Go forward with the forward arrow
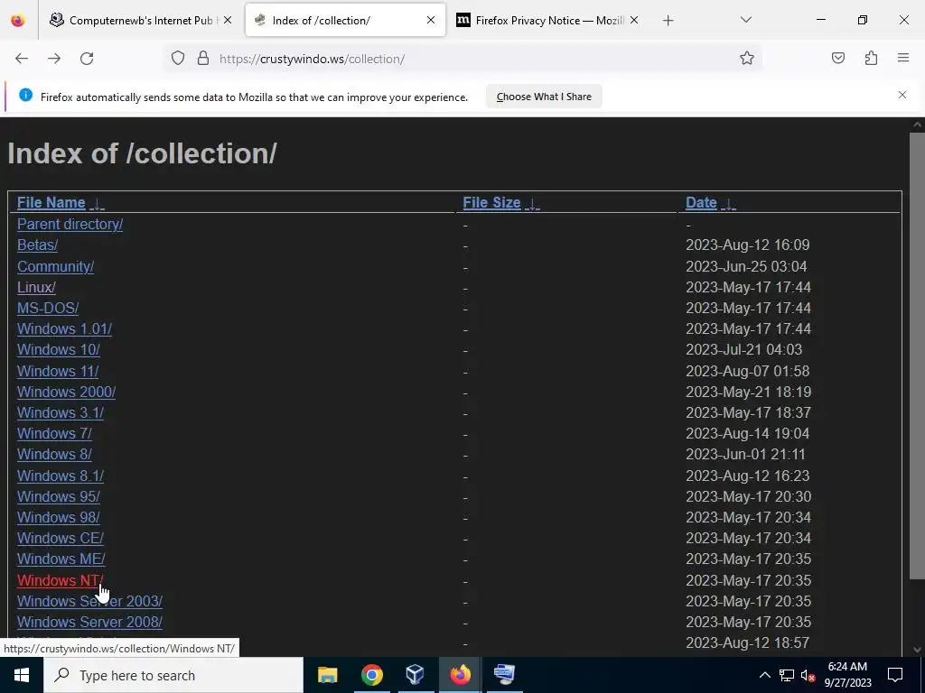Screen dimensions: 925x693 tap(54, 59)
